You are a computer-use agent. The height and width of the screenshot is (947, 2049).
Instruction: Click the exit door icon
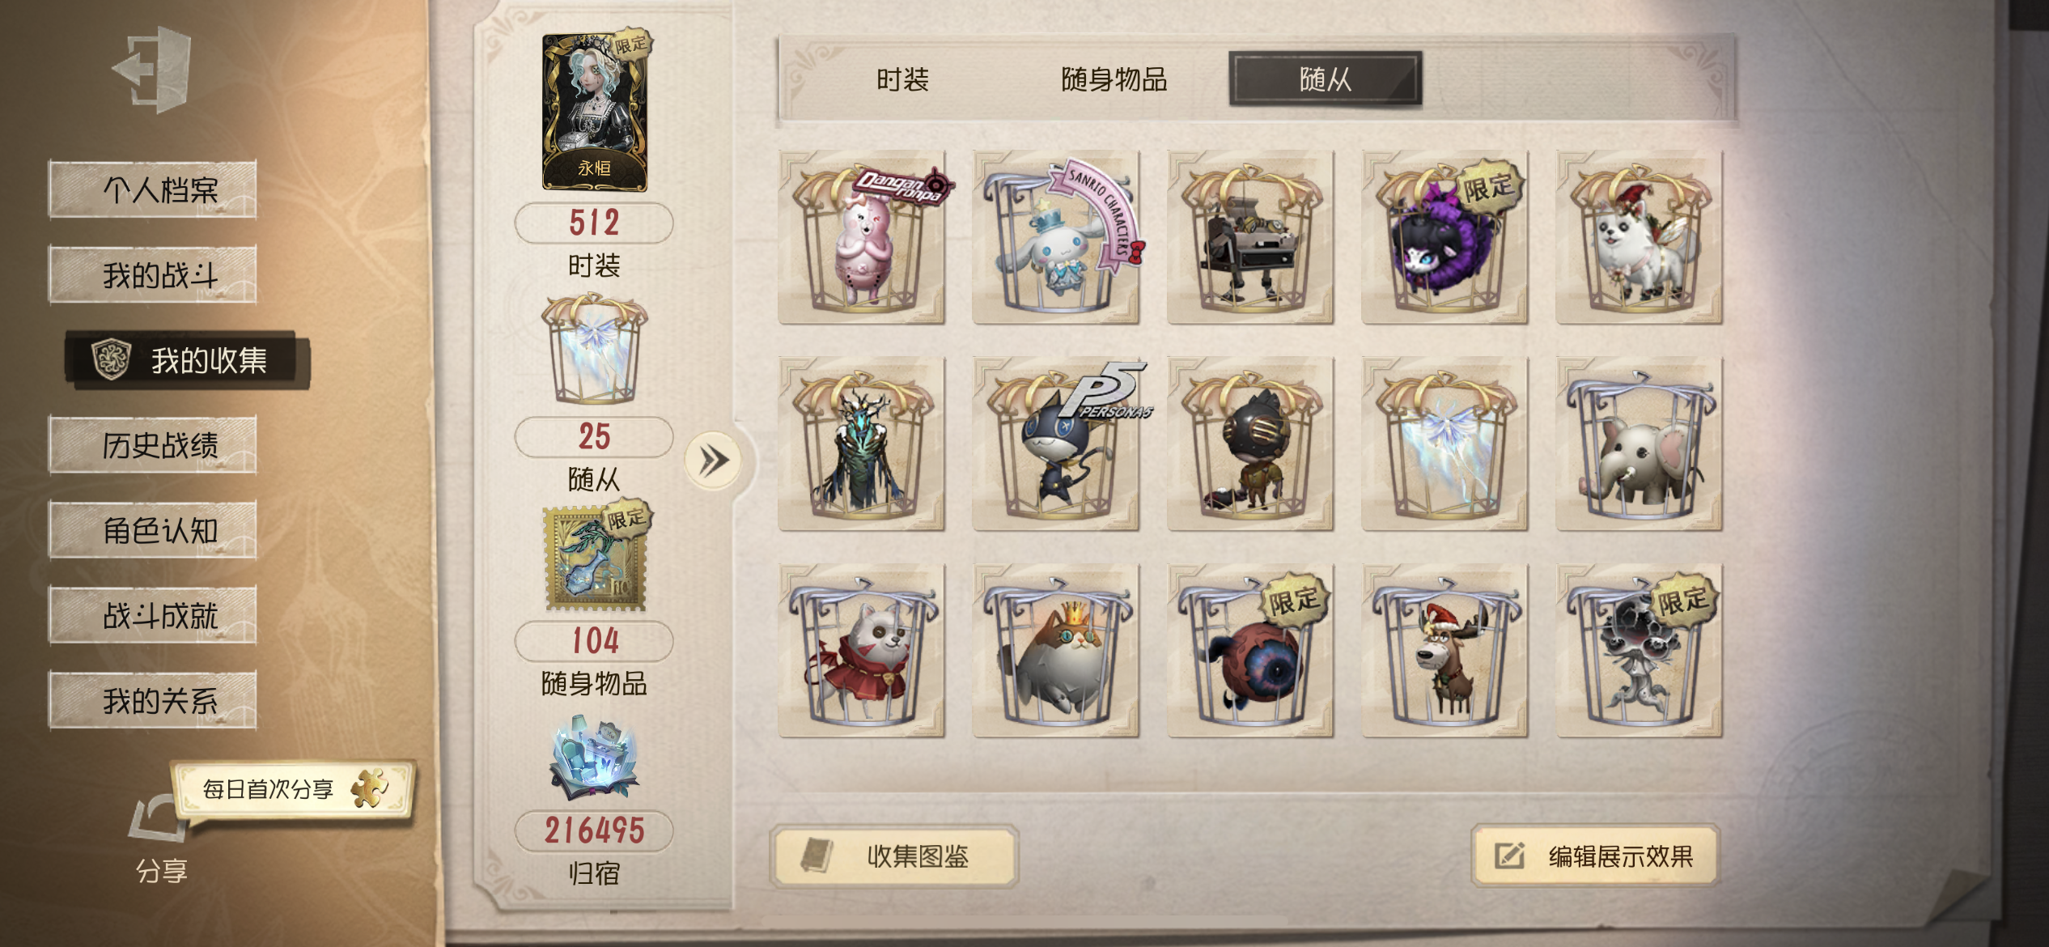(x=153, y=70)
